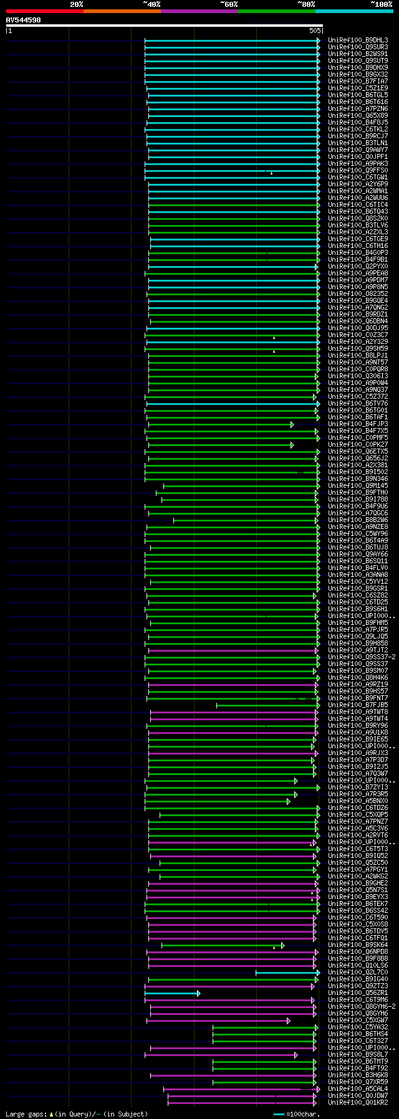Screen dimensions: 399x1119
Task: Select hit label UniRef100_A9U1K8
Action: click(358, 733)
